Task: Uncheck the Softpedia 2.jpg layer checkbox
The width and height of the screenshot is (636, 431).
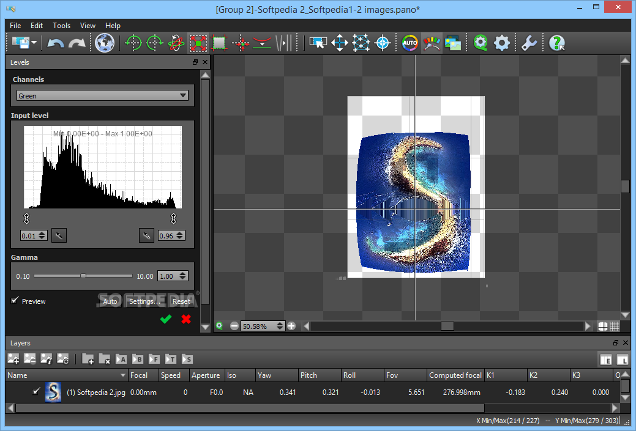Action: (36, 391)
